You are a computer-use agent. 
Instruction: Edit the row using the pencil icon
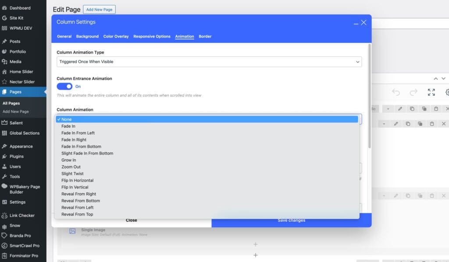click(400, 108)
